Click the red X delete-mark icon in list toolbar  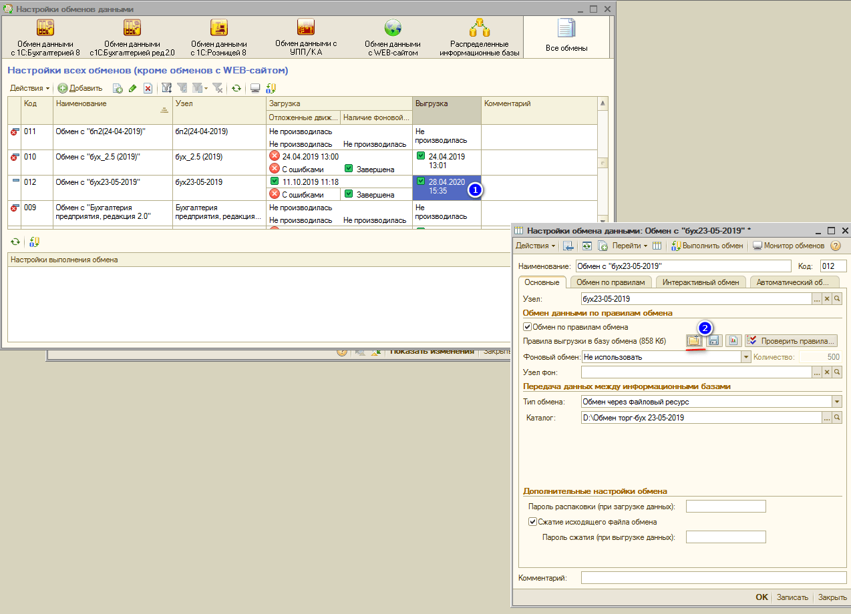pos(148,88)
